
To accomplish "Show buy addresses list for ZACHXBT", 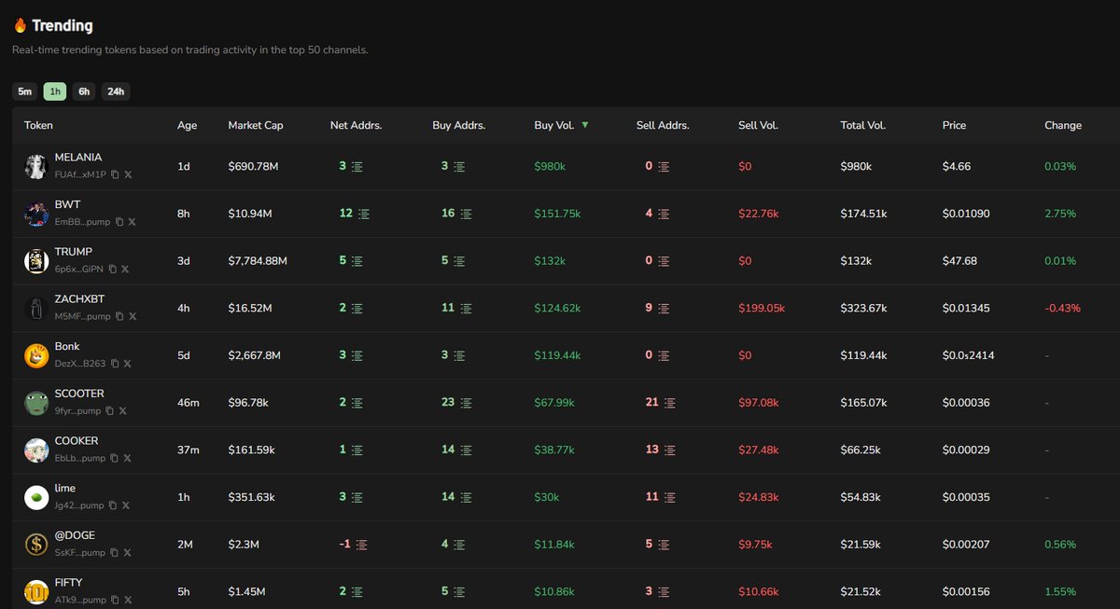I will pyautogui.click(x=467, y=309).
